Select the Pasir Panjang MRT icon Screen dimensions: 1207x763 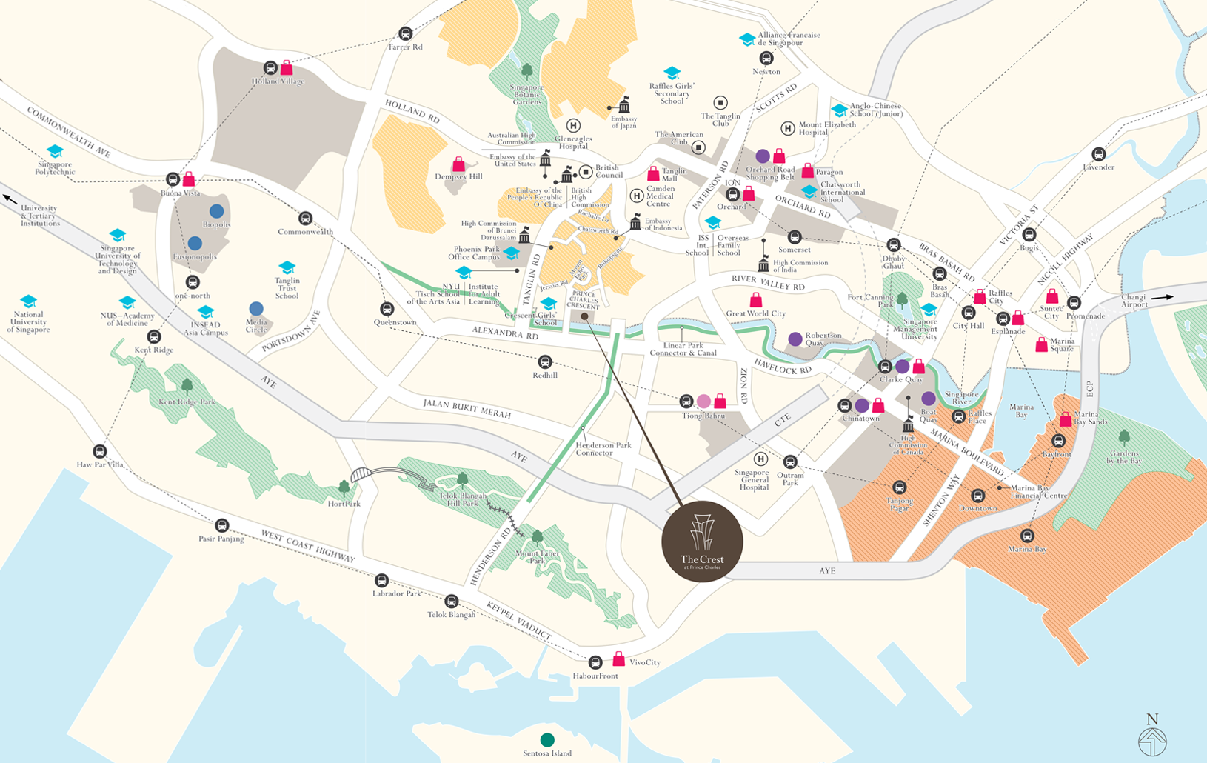click(x=221, y=526)
